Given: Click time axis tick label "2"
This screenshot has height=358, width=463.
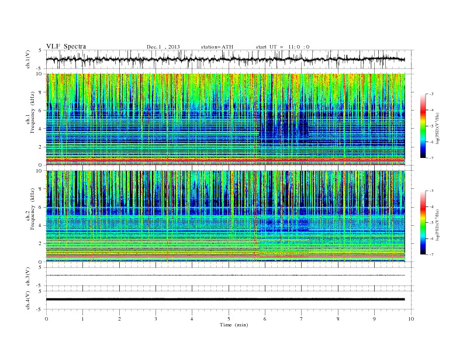Looking at the screenshot, I should click(119, 319).
